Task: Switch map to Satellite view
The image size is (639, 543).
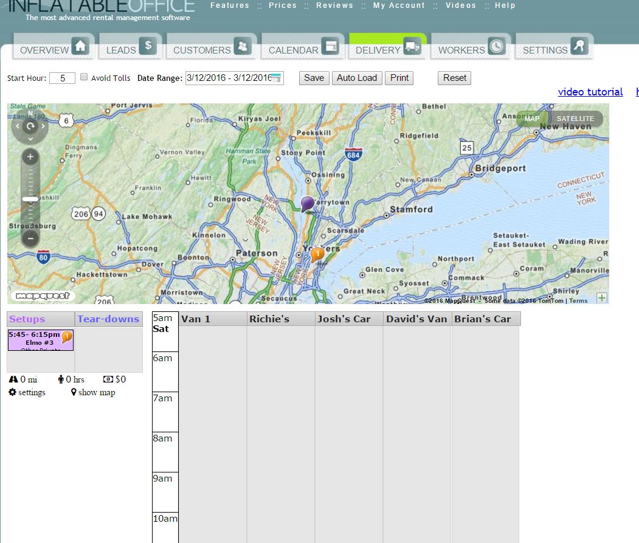Action: point(575,119)
